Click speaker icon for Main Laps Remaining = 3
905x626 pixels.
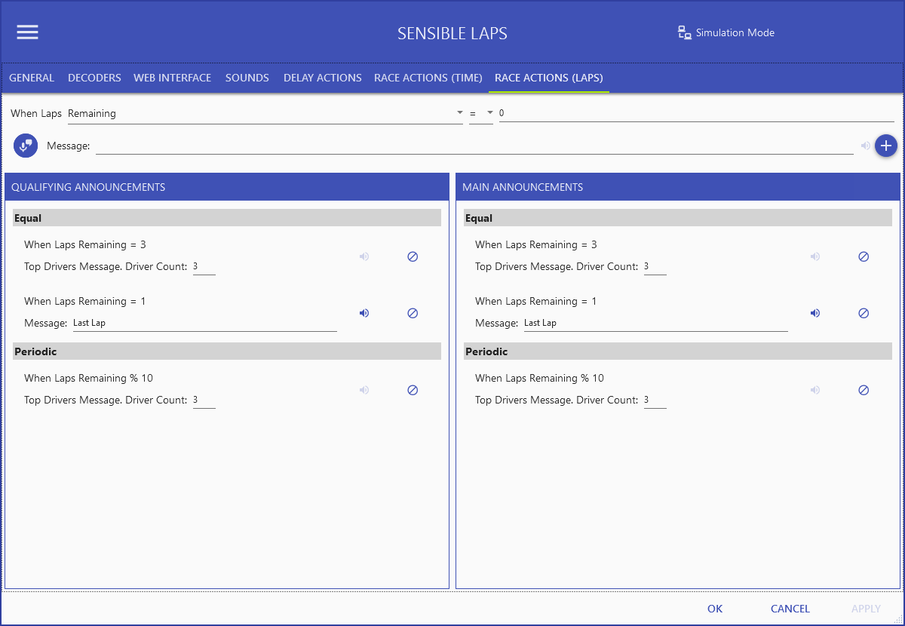[815, 256]
